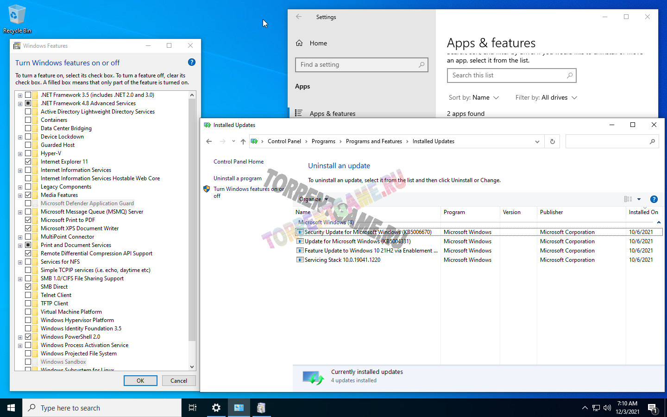Click the Uninstall a program link

tap(238, 178)
